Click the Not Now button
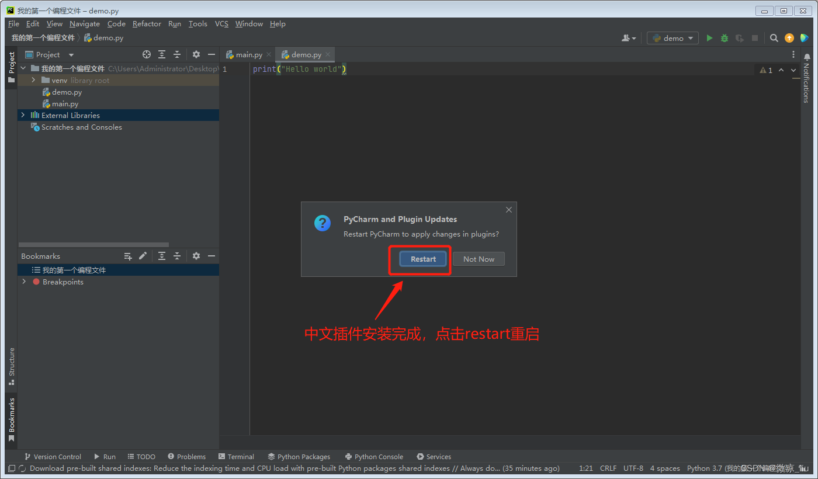Viewport: 818px width, 479px height. [479, 259]
